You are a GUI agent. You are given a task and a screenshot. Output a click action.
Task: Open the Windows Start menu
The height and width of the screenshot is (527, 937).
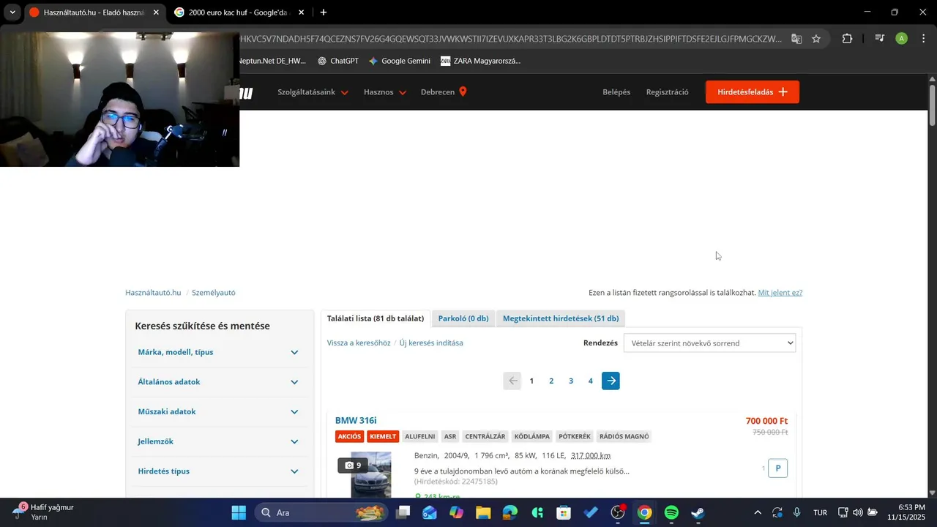(x=239, y=512)
